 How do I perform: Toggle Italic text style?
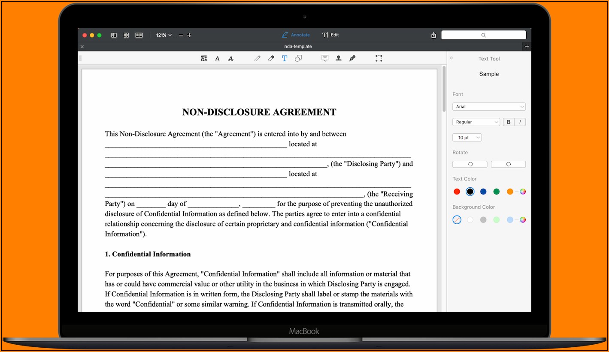[520, 122]
